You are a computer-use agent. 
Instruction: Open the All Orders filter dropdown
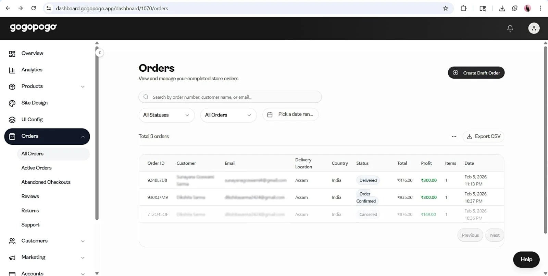tap(228, 115)
